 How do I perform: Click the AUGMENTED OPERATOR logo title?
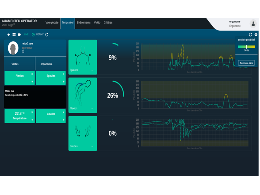coord(19,21)
